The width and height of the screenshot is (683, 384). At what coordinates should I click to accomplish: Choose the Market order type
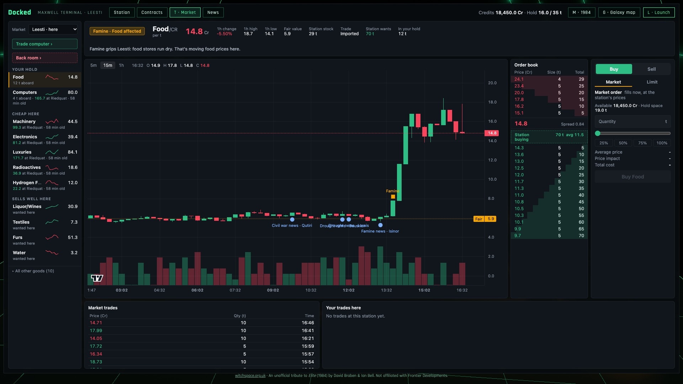[x=613, y=82]
